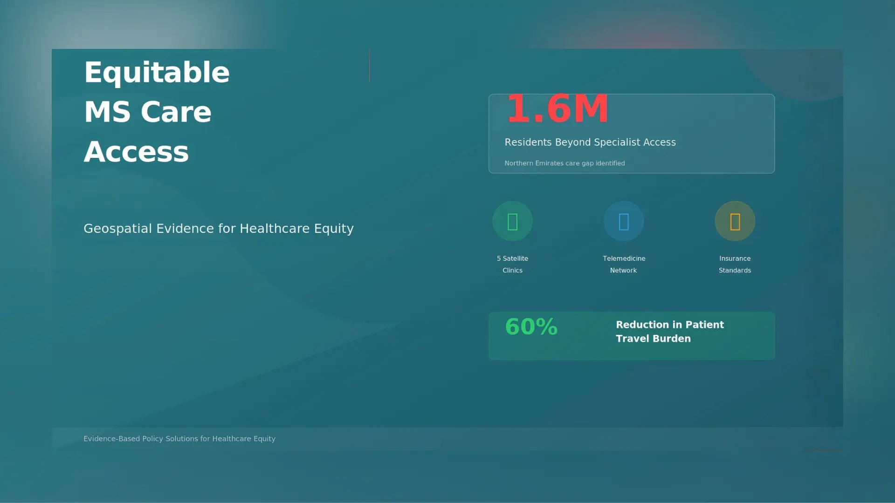Click the orange Insurance Standards circle icon
Screen dimensions: 895x503
[x=735, y=221]
